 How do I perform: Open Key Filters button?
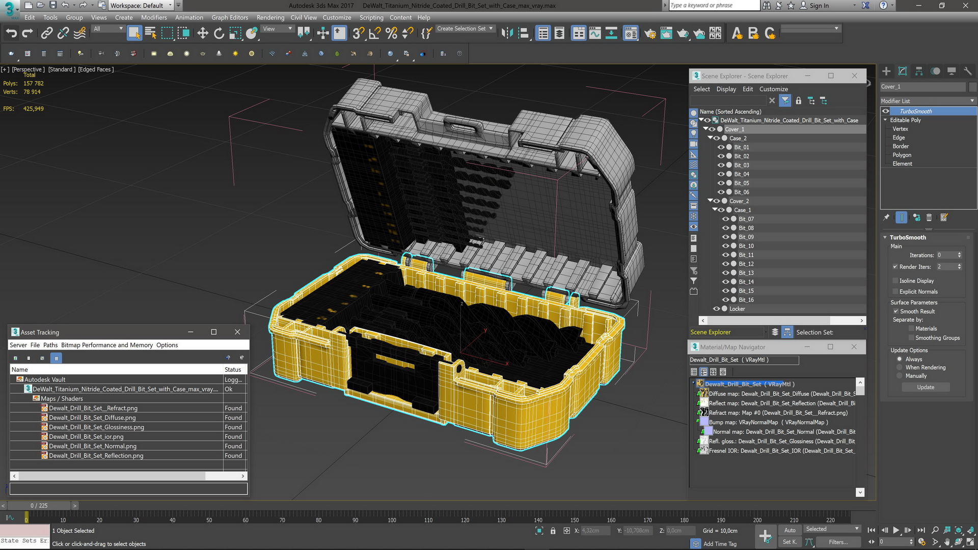point(838,542)
